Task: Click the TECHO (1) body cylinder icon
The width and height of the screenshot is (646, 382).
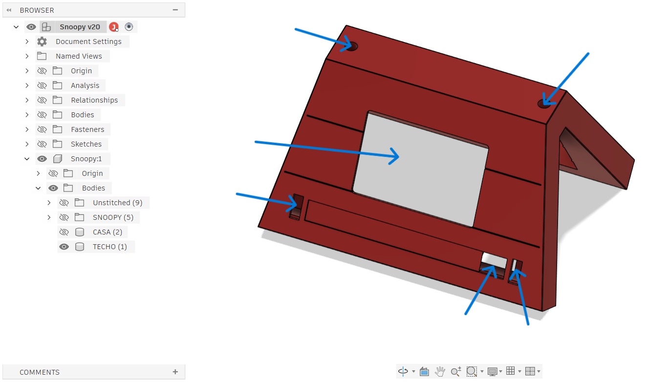Action: [80, 247]
